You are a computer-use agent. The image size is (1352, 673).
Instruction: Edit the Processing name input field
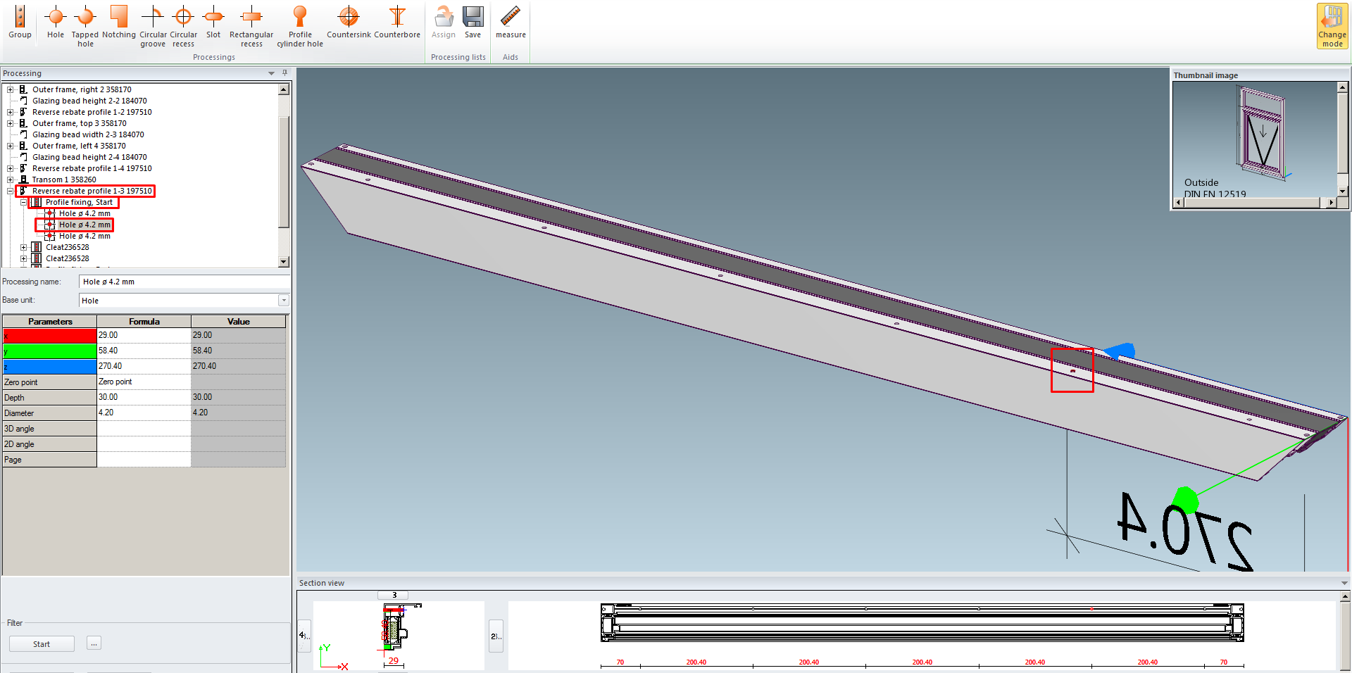click(x=184, y=282)
